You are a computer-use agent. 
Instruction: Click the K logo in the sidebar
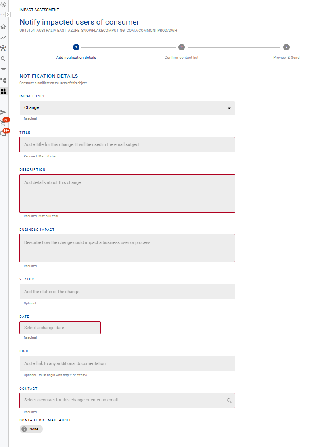[4, 4]
